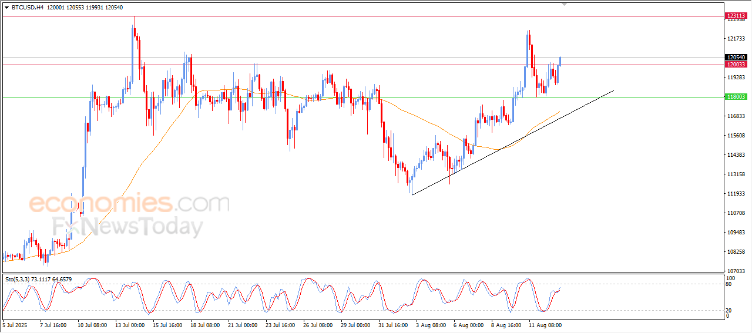Click the BTCUSD,H4 chart title
This screenshot has width=752, height=333.
click(28, 7)
